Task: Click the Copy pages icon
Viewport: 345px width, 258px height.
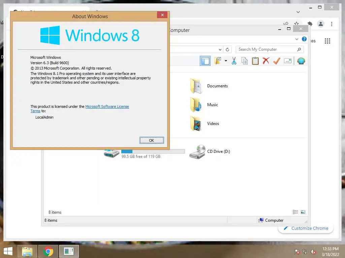Action: [245, 61]
